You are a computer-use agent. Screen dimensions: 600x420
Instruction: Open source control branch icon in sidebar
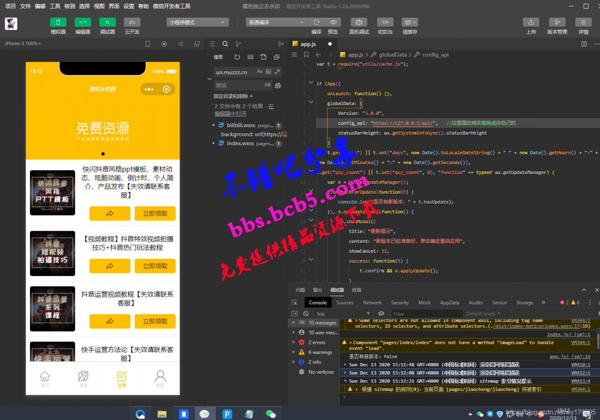click(x=238, y=44)
